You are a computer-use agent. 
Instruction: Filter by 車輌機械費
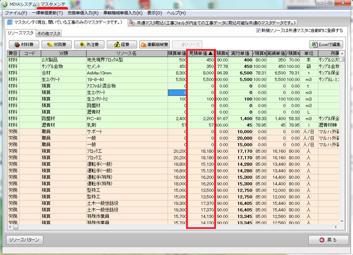pyautogui.click(x=154, y=45)
